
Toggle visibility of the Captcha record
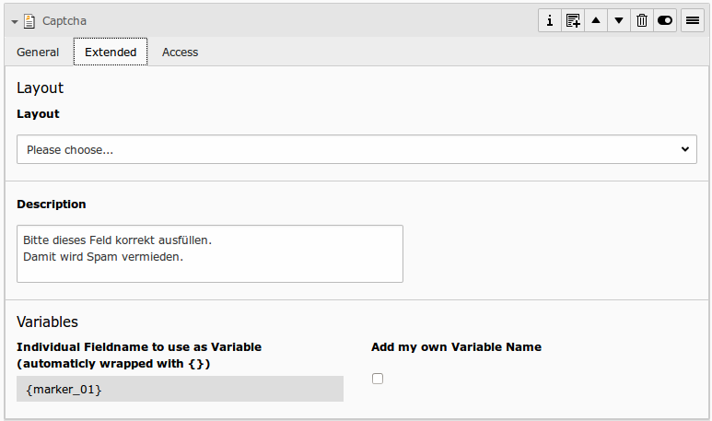pos(665,20)
